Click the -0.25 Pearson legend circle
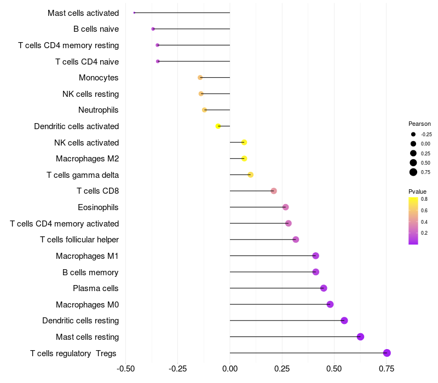438x383 pixels. point(413,134)
